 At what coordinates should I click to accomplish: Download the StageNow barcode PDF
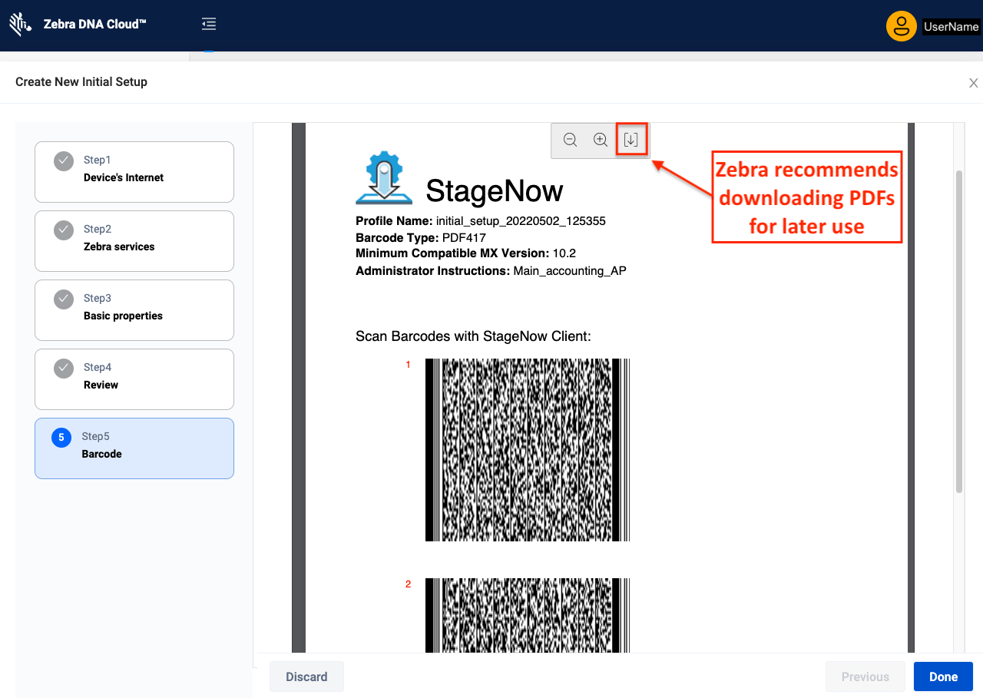[631, 140]
